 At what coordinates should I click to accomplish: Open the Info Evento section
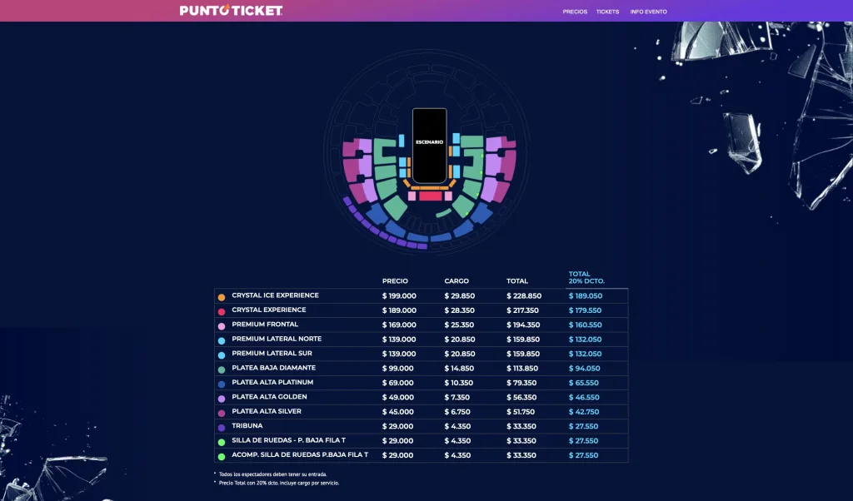click(648, 12)
